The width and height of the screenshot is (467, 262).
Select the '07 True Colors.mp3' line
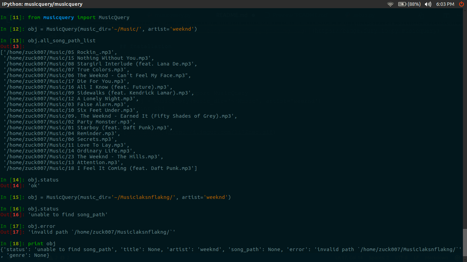click(67, 70)
